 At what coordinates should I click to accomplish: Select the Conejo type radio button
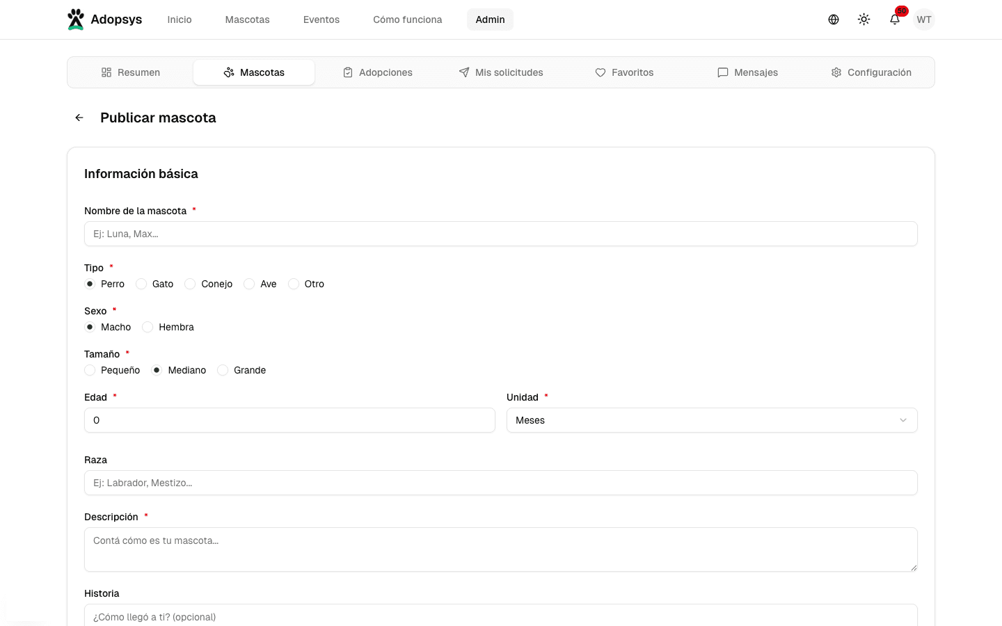pos(190,284)
